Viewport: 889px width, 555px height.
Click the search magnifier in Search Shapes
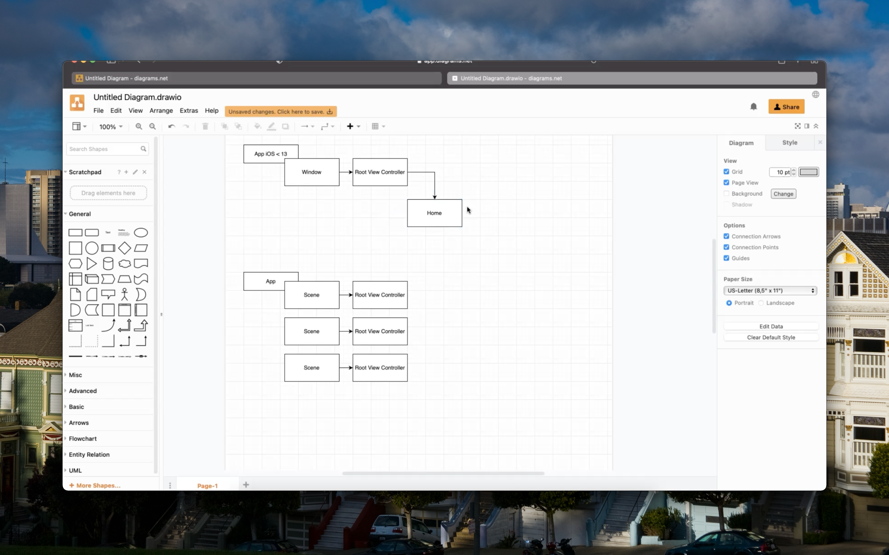pyautogui.click(x=143, y=149)
